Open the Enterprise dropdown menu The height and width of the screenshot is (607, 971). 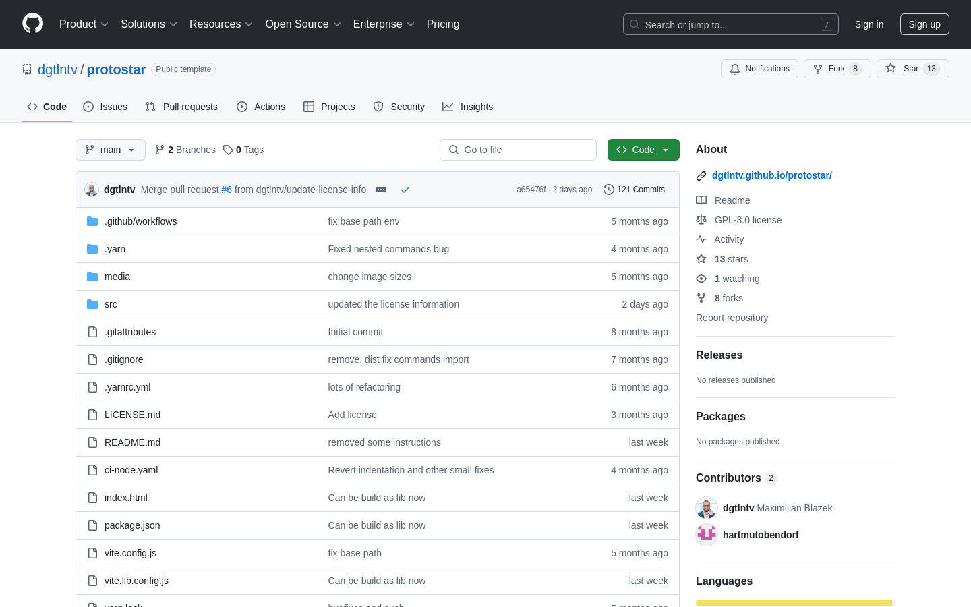384,24
